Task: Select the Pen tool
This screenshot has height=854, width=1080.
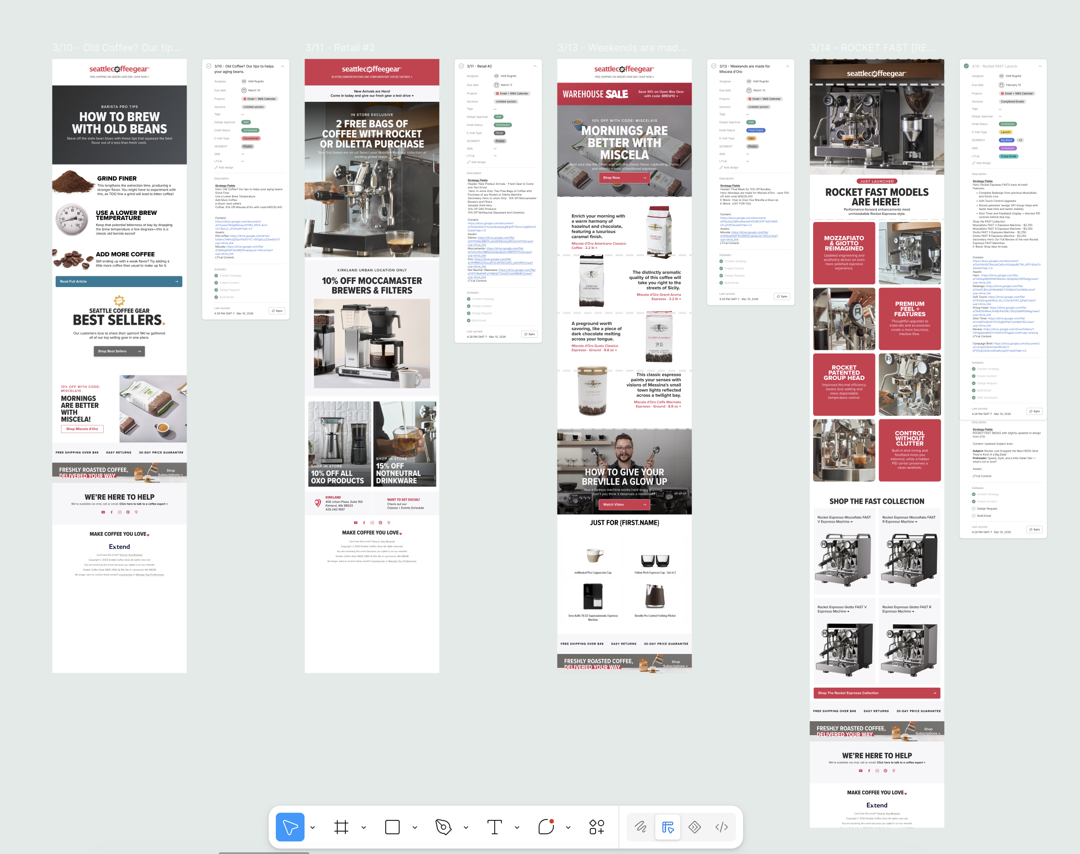Action: click(x=444, y=827)
